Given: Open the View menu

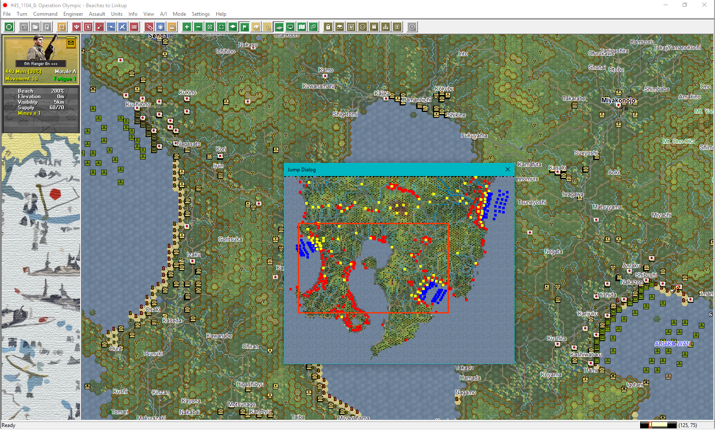Looking at the screenshot, I should click(149, 14).
